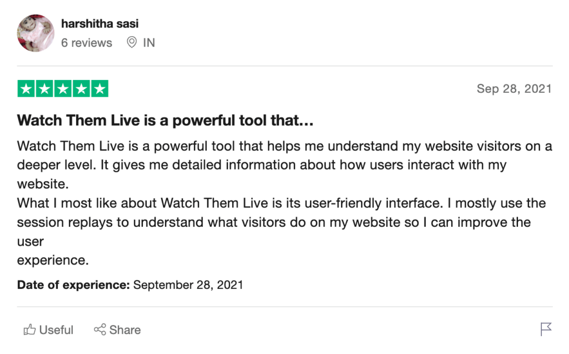Viewport: 569px width, 354px height.
Task: Open the 6 reviews count link
Action: 86,43
